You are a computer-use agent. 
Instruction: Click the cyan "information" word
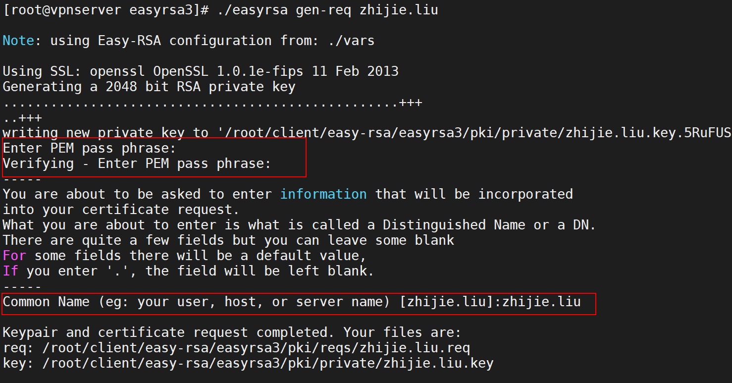323,194
